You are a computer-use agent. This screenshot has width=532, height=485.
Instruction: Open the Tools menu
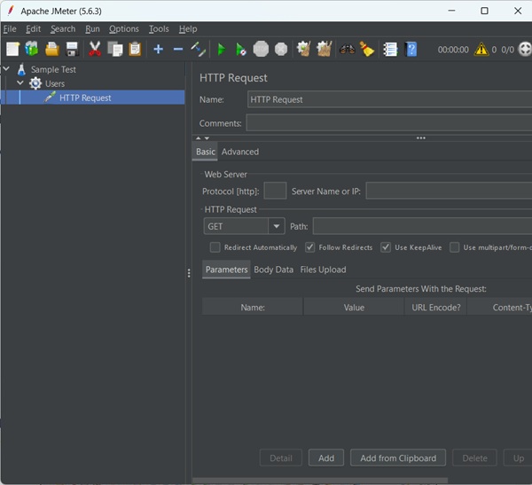[159, 29]
